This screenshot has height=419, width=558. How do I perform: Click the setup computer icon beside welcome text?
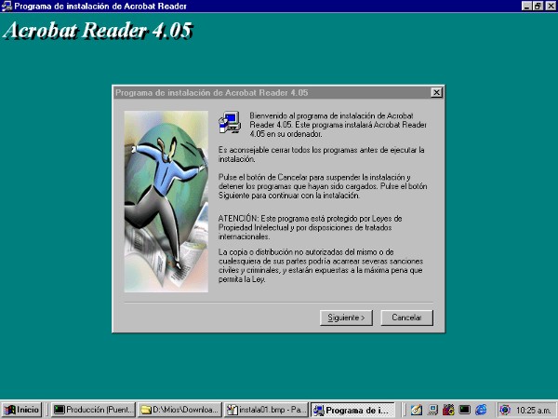point(228,121)
